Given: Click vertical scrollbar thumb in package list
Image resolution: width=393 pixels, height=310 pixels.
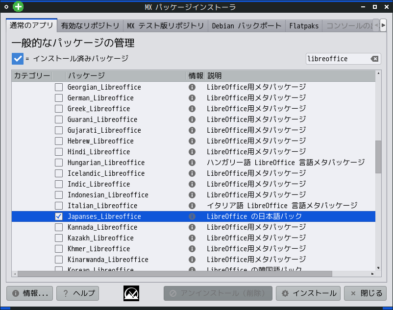Looking at the screenshot, I should [x=378, y=157].
